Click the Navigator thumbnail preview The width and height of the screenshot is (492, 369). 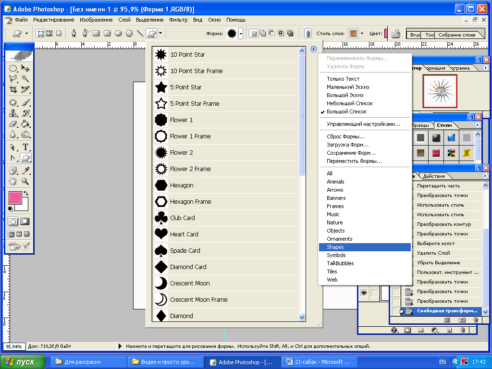coord(440,91)
